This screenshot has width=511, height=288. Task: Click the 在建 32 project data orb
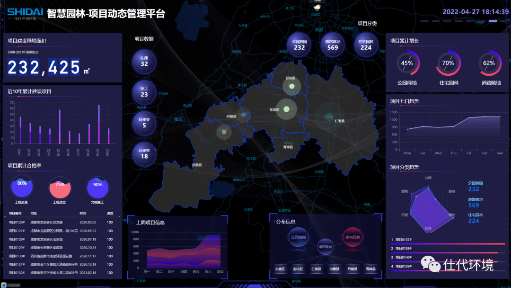[x=144, y=62]
